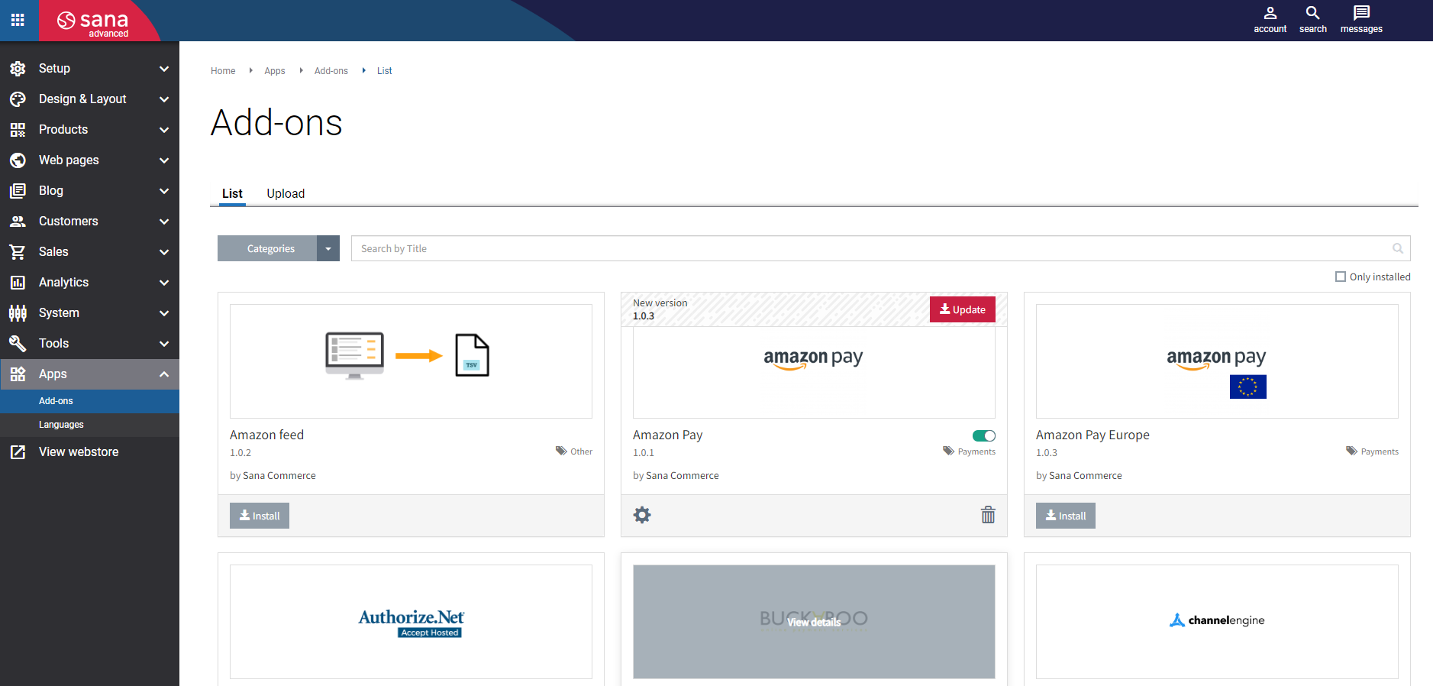Click the Customers people icon
The image size is (1433, 686).
pyautogui.click(x=18, y=222)
